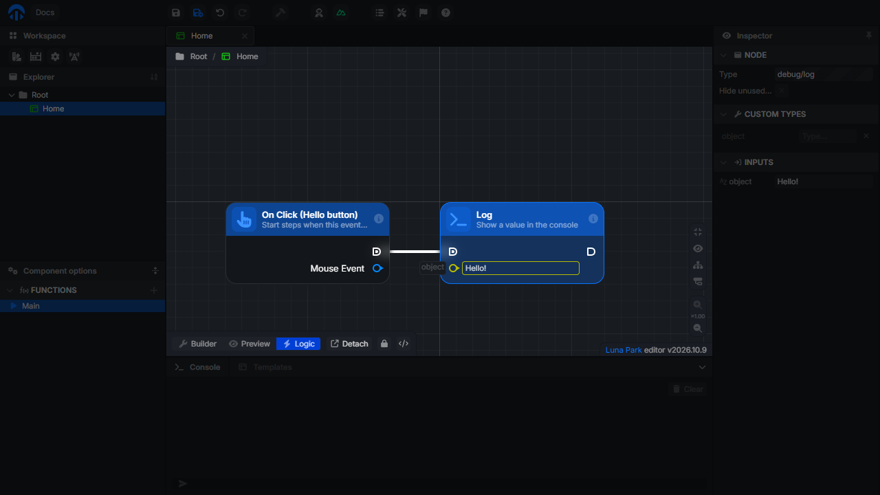This screenshot has height=495, width=880.
Task: Click the blue save-all icon in the toolbar
Action: pyautogui.click(x=198, y=12)
